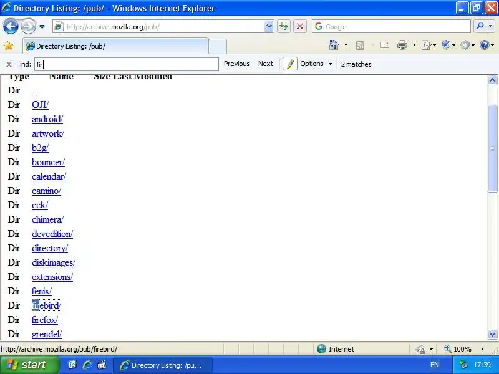Click the Print toolbar icon
The image size is (499, 374).
[402, 45]
